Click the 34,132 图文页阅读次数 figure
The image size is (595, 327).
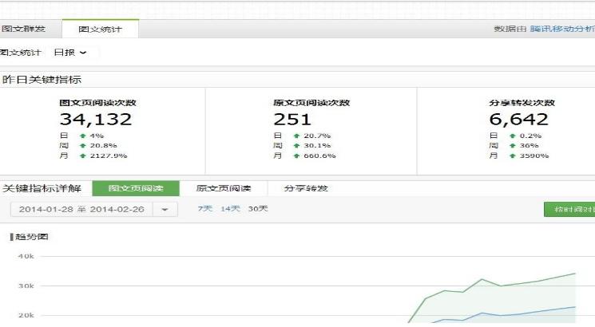[96, 120]
